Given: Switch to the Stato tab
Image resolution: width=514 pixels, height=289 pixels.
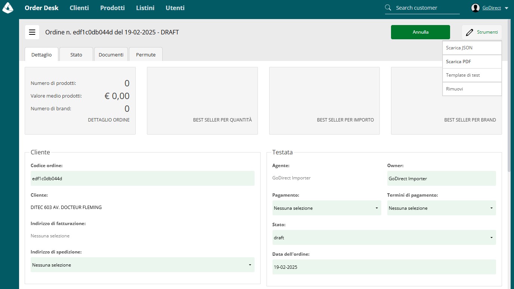Looking at the screenshot, I should (76, 55).
